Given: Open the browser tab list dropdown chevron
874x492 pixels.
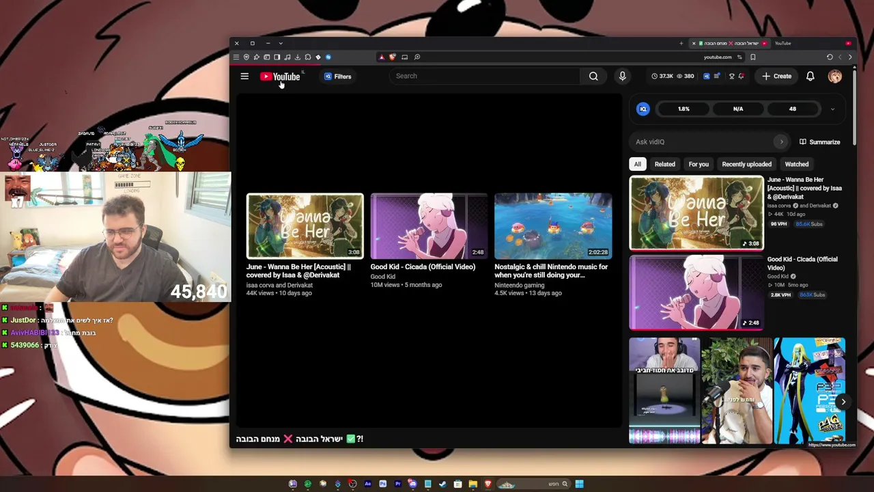Looking at the screenshot, I should [x=281, y=44].
